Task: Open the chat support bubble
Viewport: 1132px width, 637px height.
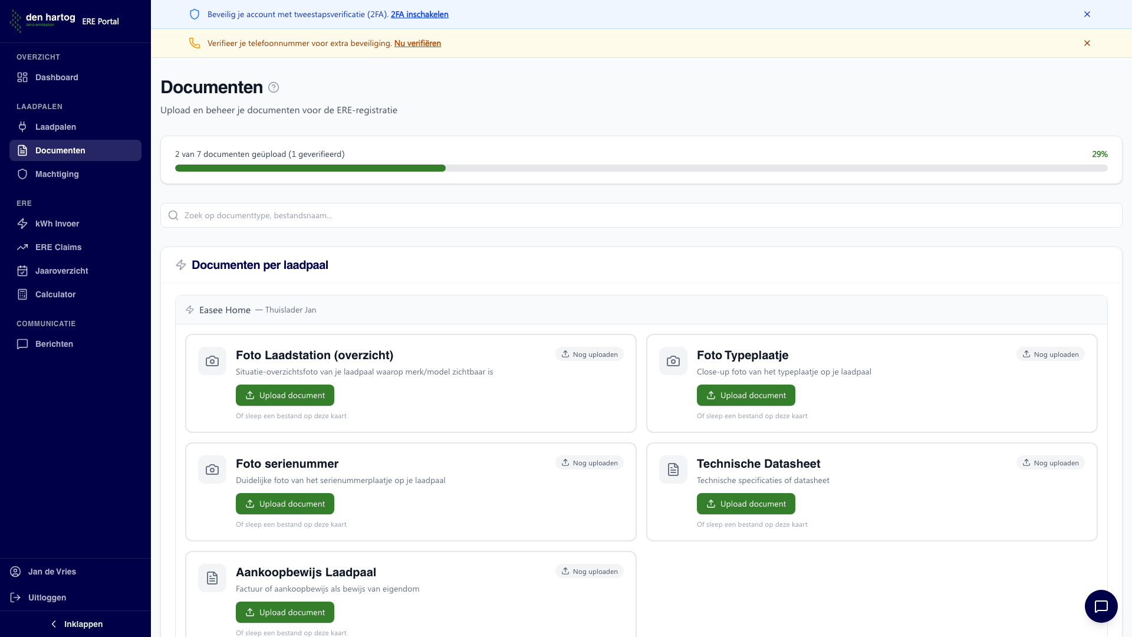Action: (1101, 606)
